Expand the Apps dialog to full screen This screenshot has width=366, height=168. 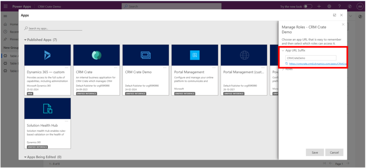coord(335,15)
